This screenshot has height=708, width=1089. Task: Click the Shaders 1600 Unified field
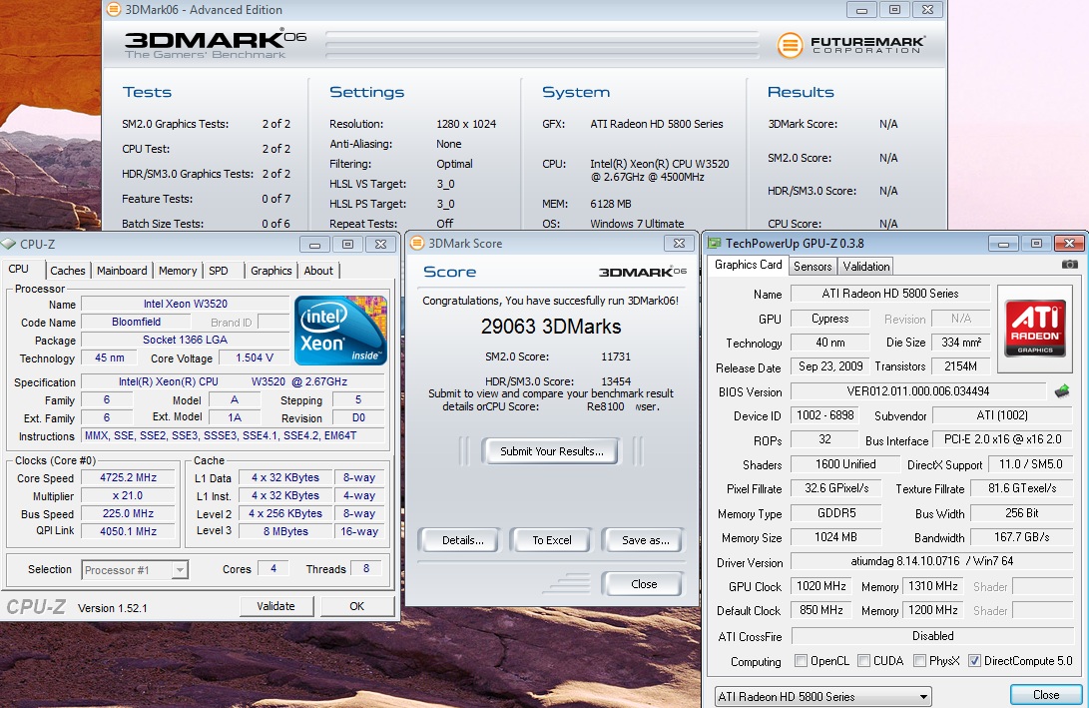pyautogui.click(x=844, y=464)
